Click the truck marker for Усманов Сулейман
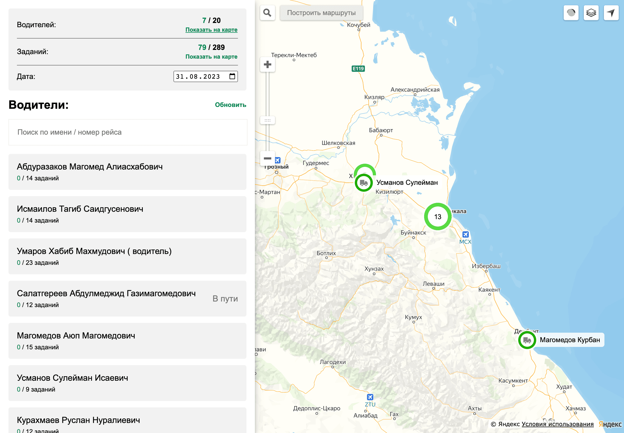The width and height of the screenshot is (624, 433). coord(364,183)
